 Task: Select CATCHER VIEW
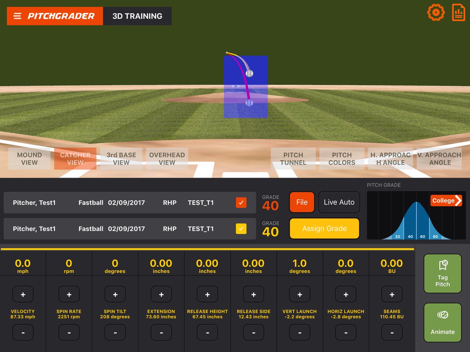point(75,159)
